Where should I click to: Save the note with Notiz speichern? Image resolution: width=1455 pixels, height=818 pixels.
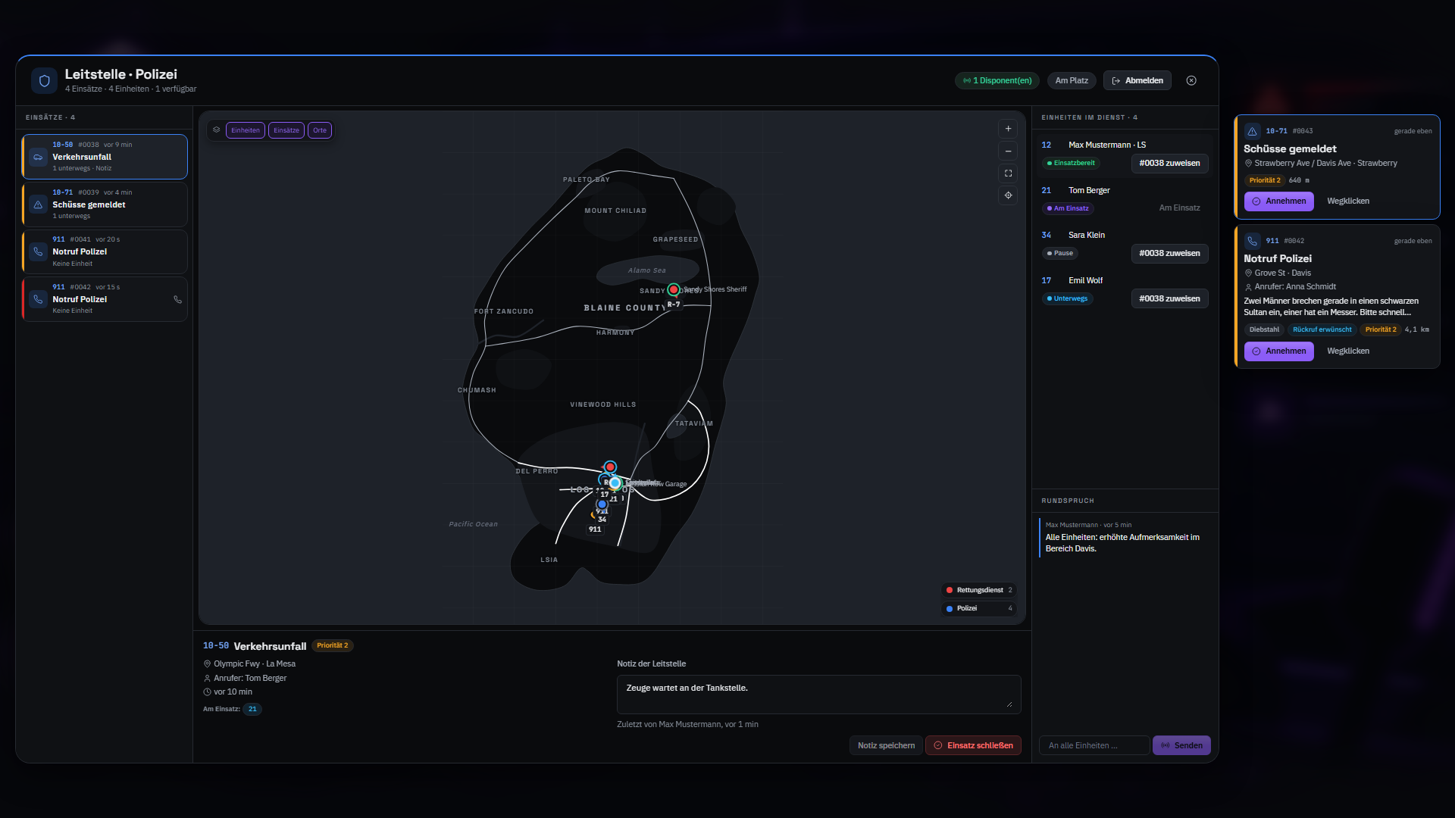point(886,745)
